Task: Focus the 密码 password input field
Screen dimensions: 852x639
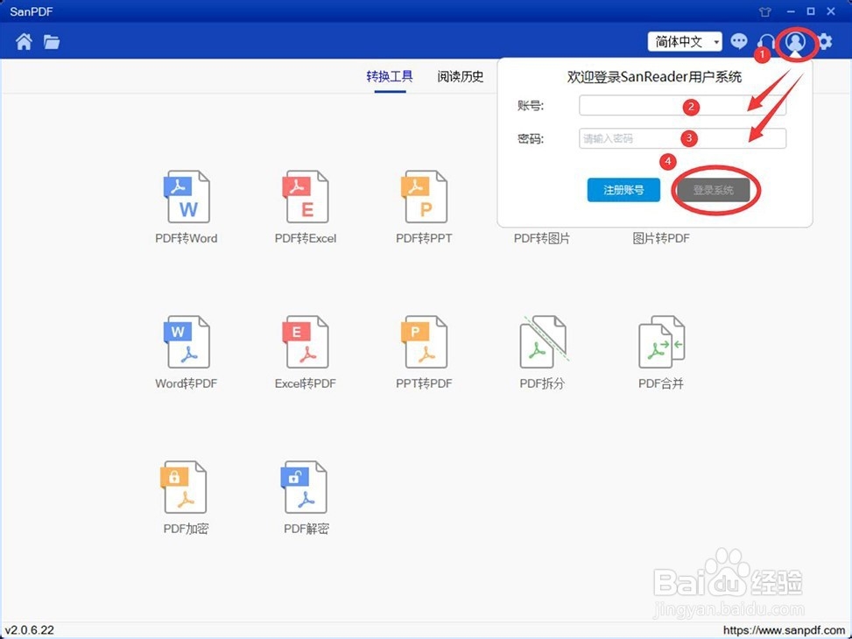Action: click(682, 138)
